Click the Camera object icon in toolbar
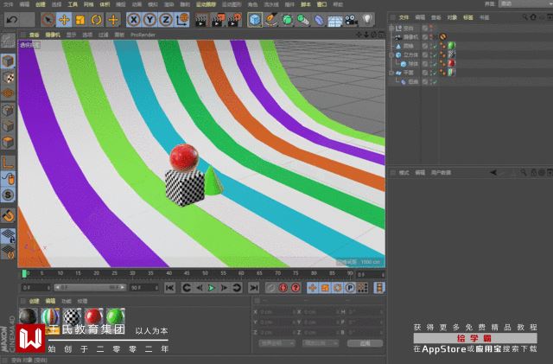 (x=351, y=20)
